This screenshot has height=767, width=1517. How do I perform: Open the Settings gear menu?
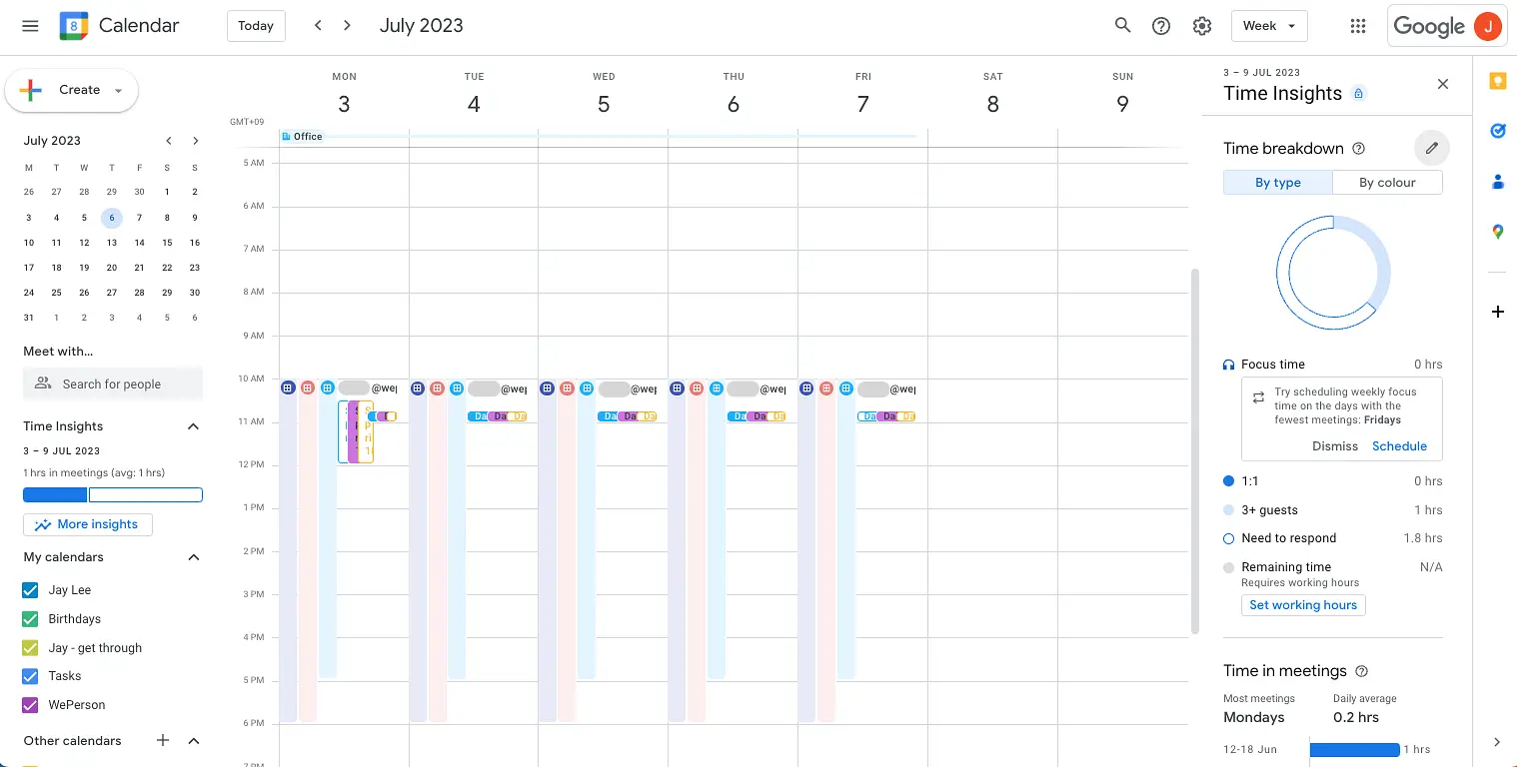tap(1202, 26)
